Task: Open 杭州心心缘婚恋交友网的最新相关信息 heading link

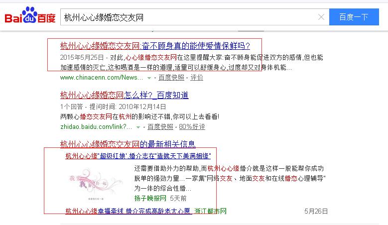Action: 128,144
